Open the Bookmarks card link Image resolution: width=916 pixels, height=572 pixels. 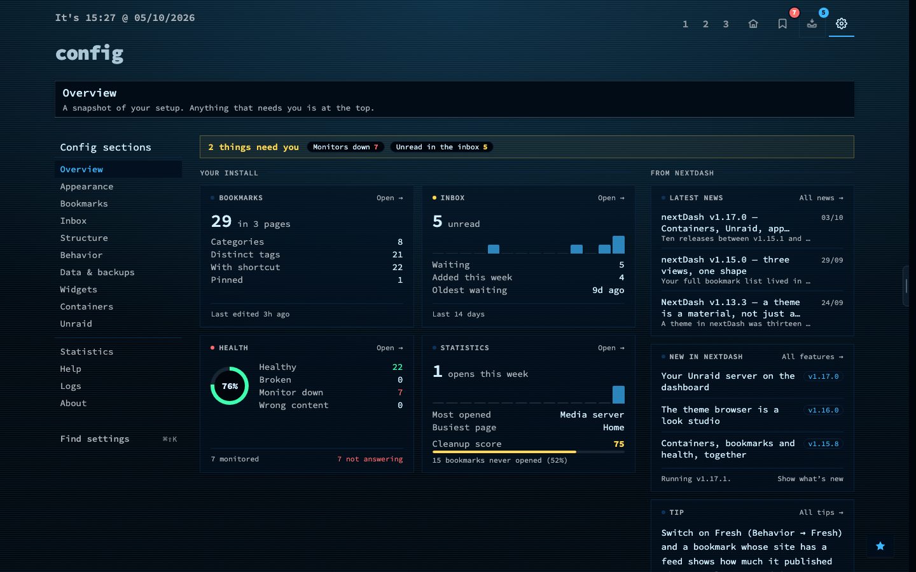(x=389, y=198)
